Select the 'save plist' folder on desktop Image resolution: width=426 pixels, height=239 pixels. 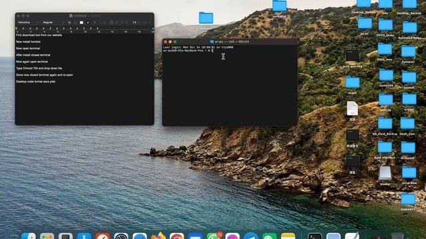click(x=280, y=6)
